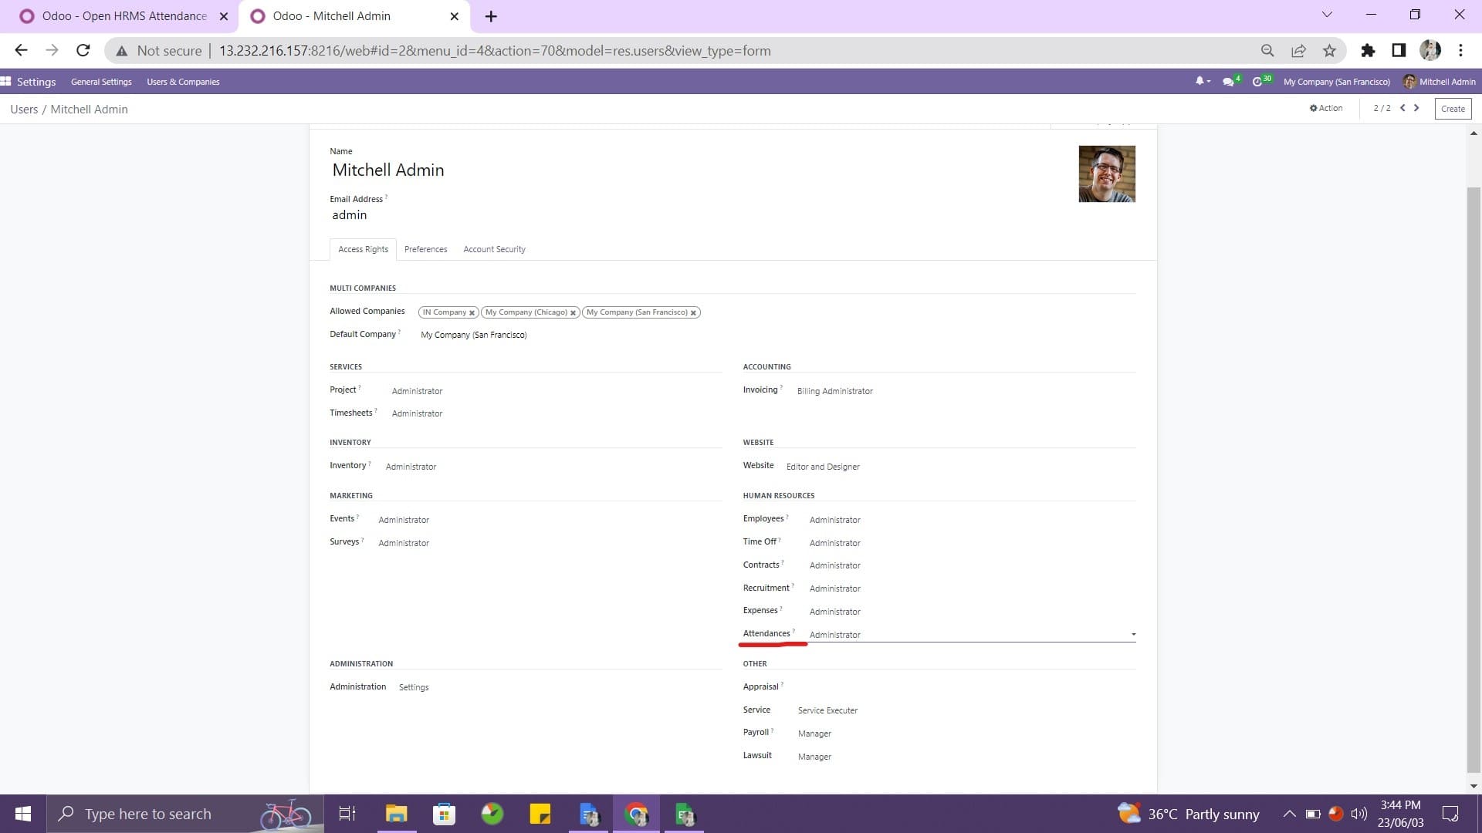
Task: Open File Explorer from the taskbar
Action: coord(396,814)
